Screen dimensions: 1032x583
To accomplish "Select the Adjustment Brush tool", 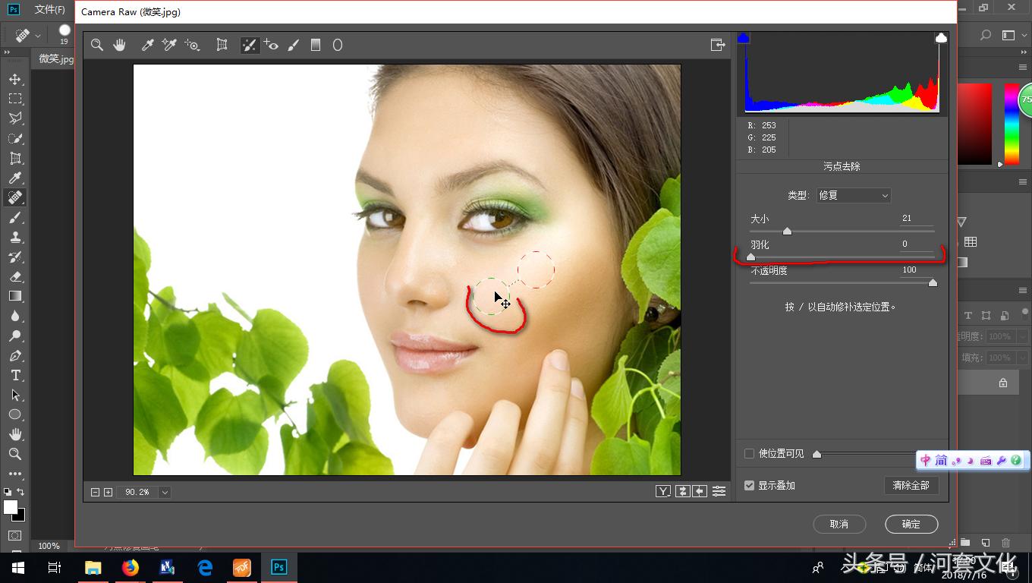I will point(294,45).
